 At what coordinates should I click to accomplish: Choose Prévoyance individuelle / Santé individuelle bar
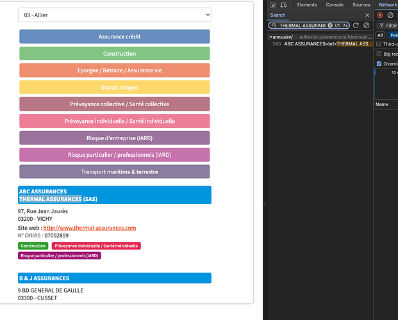tap(115, 121)
